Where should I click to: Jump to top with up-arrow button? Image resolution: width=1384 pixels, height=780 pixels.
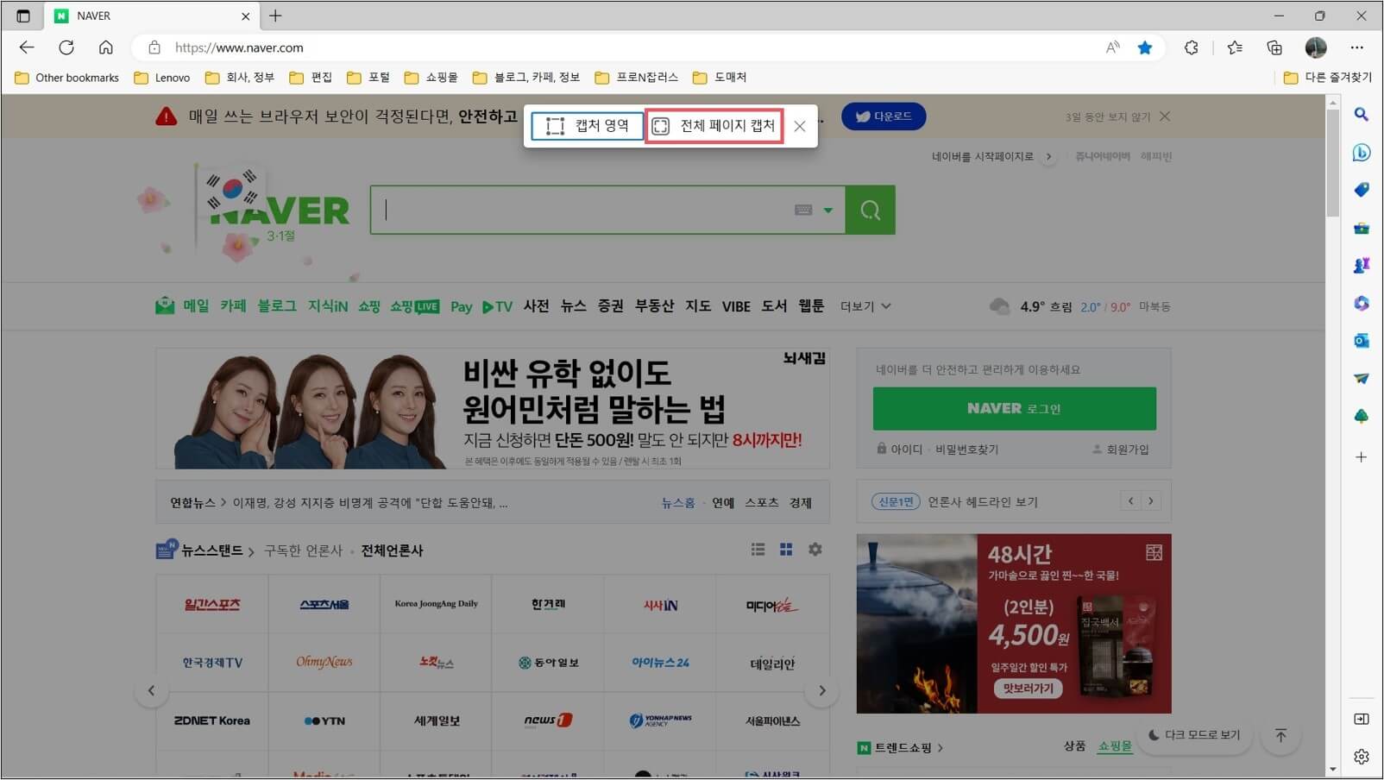1280,735
